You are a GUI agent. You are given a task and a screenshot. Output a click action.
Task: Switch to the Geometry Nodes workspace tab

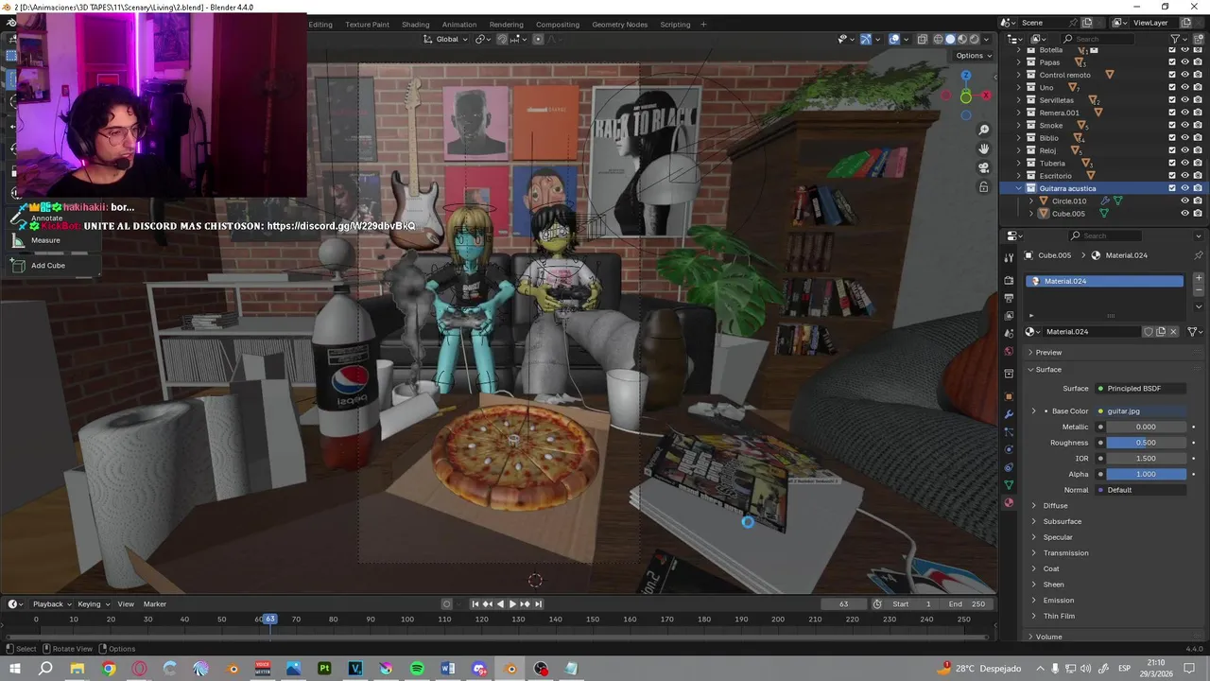point(620,25)
